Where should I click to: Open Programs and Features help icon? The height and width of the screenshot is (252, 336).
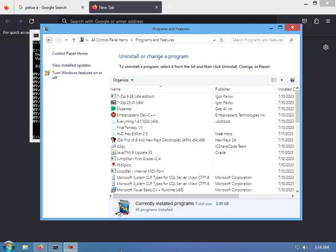[x=292, y=80]
